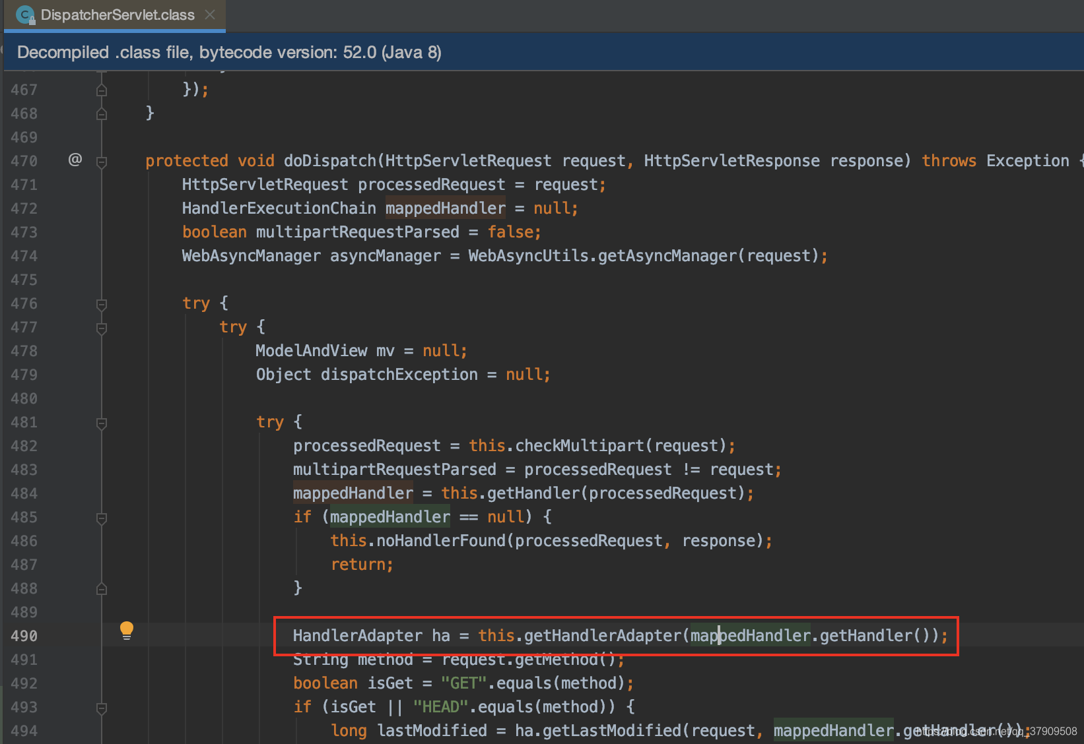The image size is (1084, 744).
Task: Click HandlerExecutionChain type on line 472
Action: pyautogui.click(x=279, y=208)
